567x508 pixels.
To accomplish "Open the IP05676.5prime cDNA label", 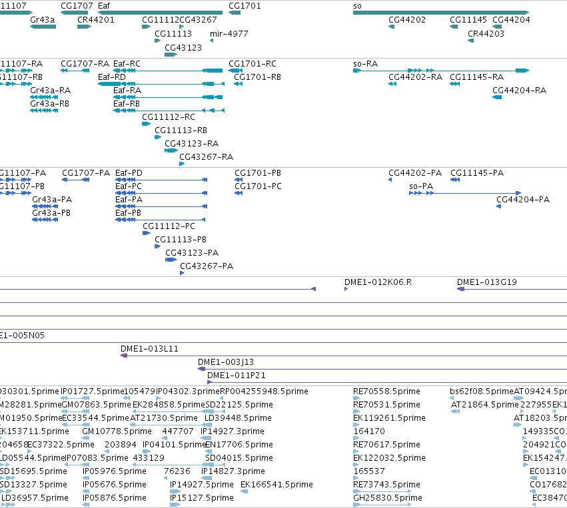I will click(x=115, y=485).
